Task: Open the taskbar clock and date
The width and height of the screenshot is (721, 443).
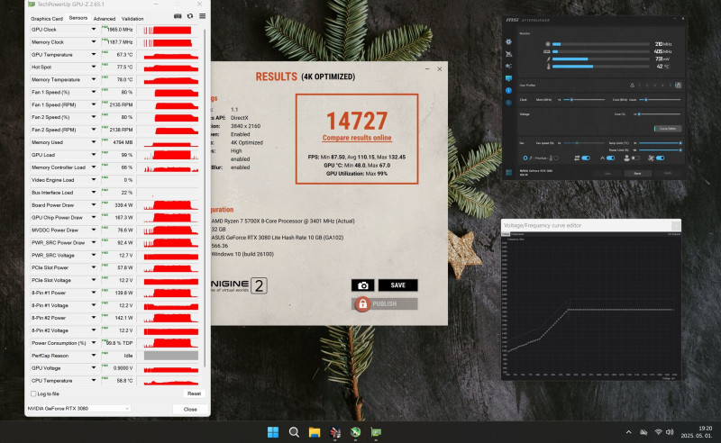Action: [x=697, y=432]
